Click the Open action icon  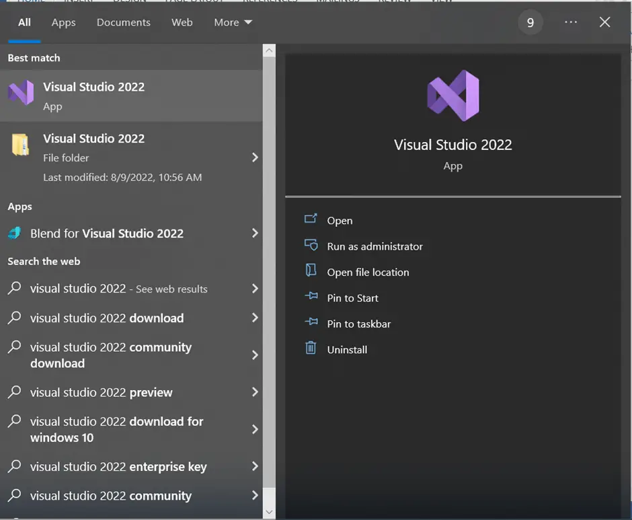[x=311, y=219]
